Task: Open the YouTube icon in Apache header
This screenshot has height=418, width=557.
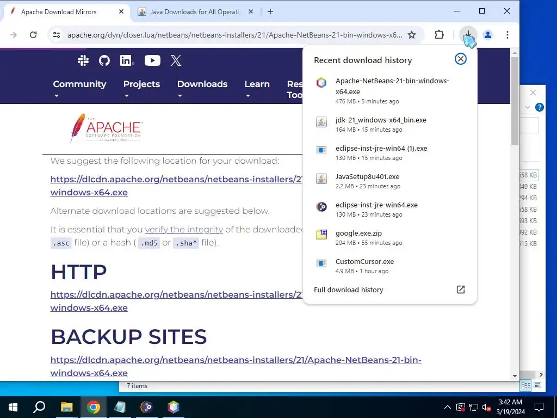Action: click(152, 60)
